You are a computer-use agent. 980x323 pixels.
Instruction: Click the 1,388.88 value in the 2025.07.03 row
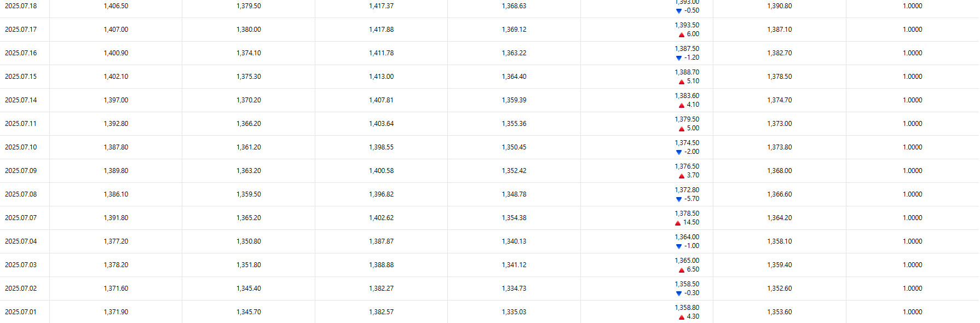coord(381,265)
